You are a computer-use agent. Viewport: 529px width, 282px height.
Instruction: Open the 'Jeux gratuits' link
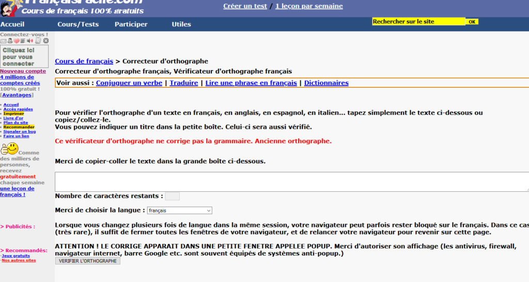point(16,256)
